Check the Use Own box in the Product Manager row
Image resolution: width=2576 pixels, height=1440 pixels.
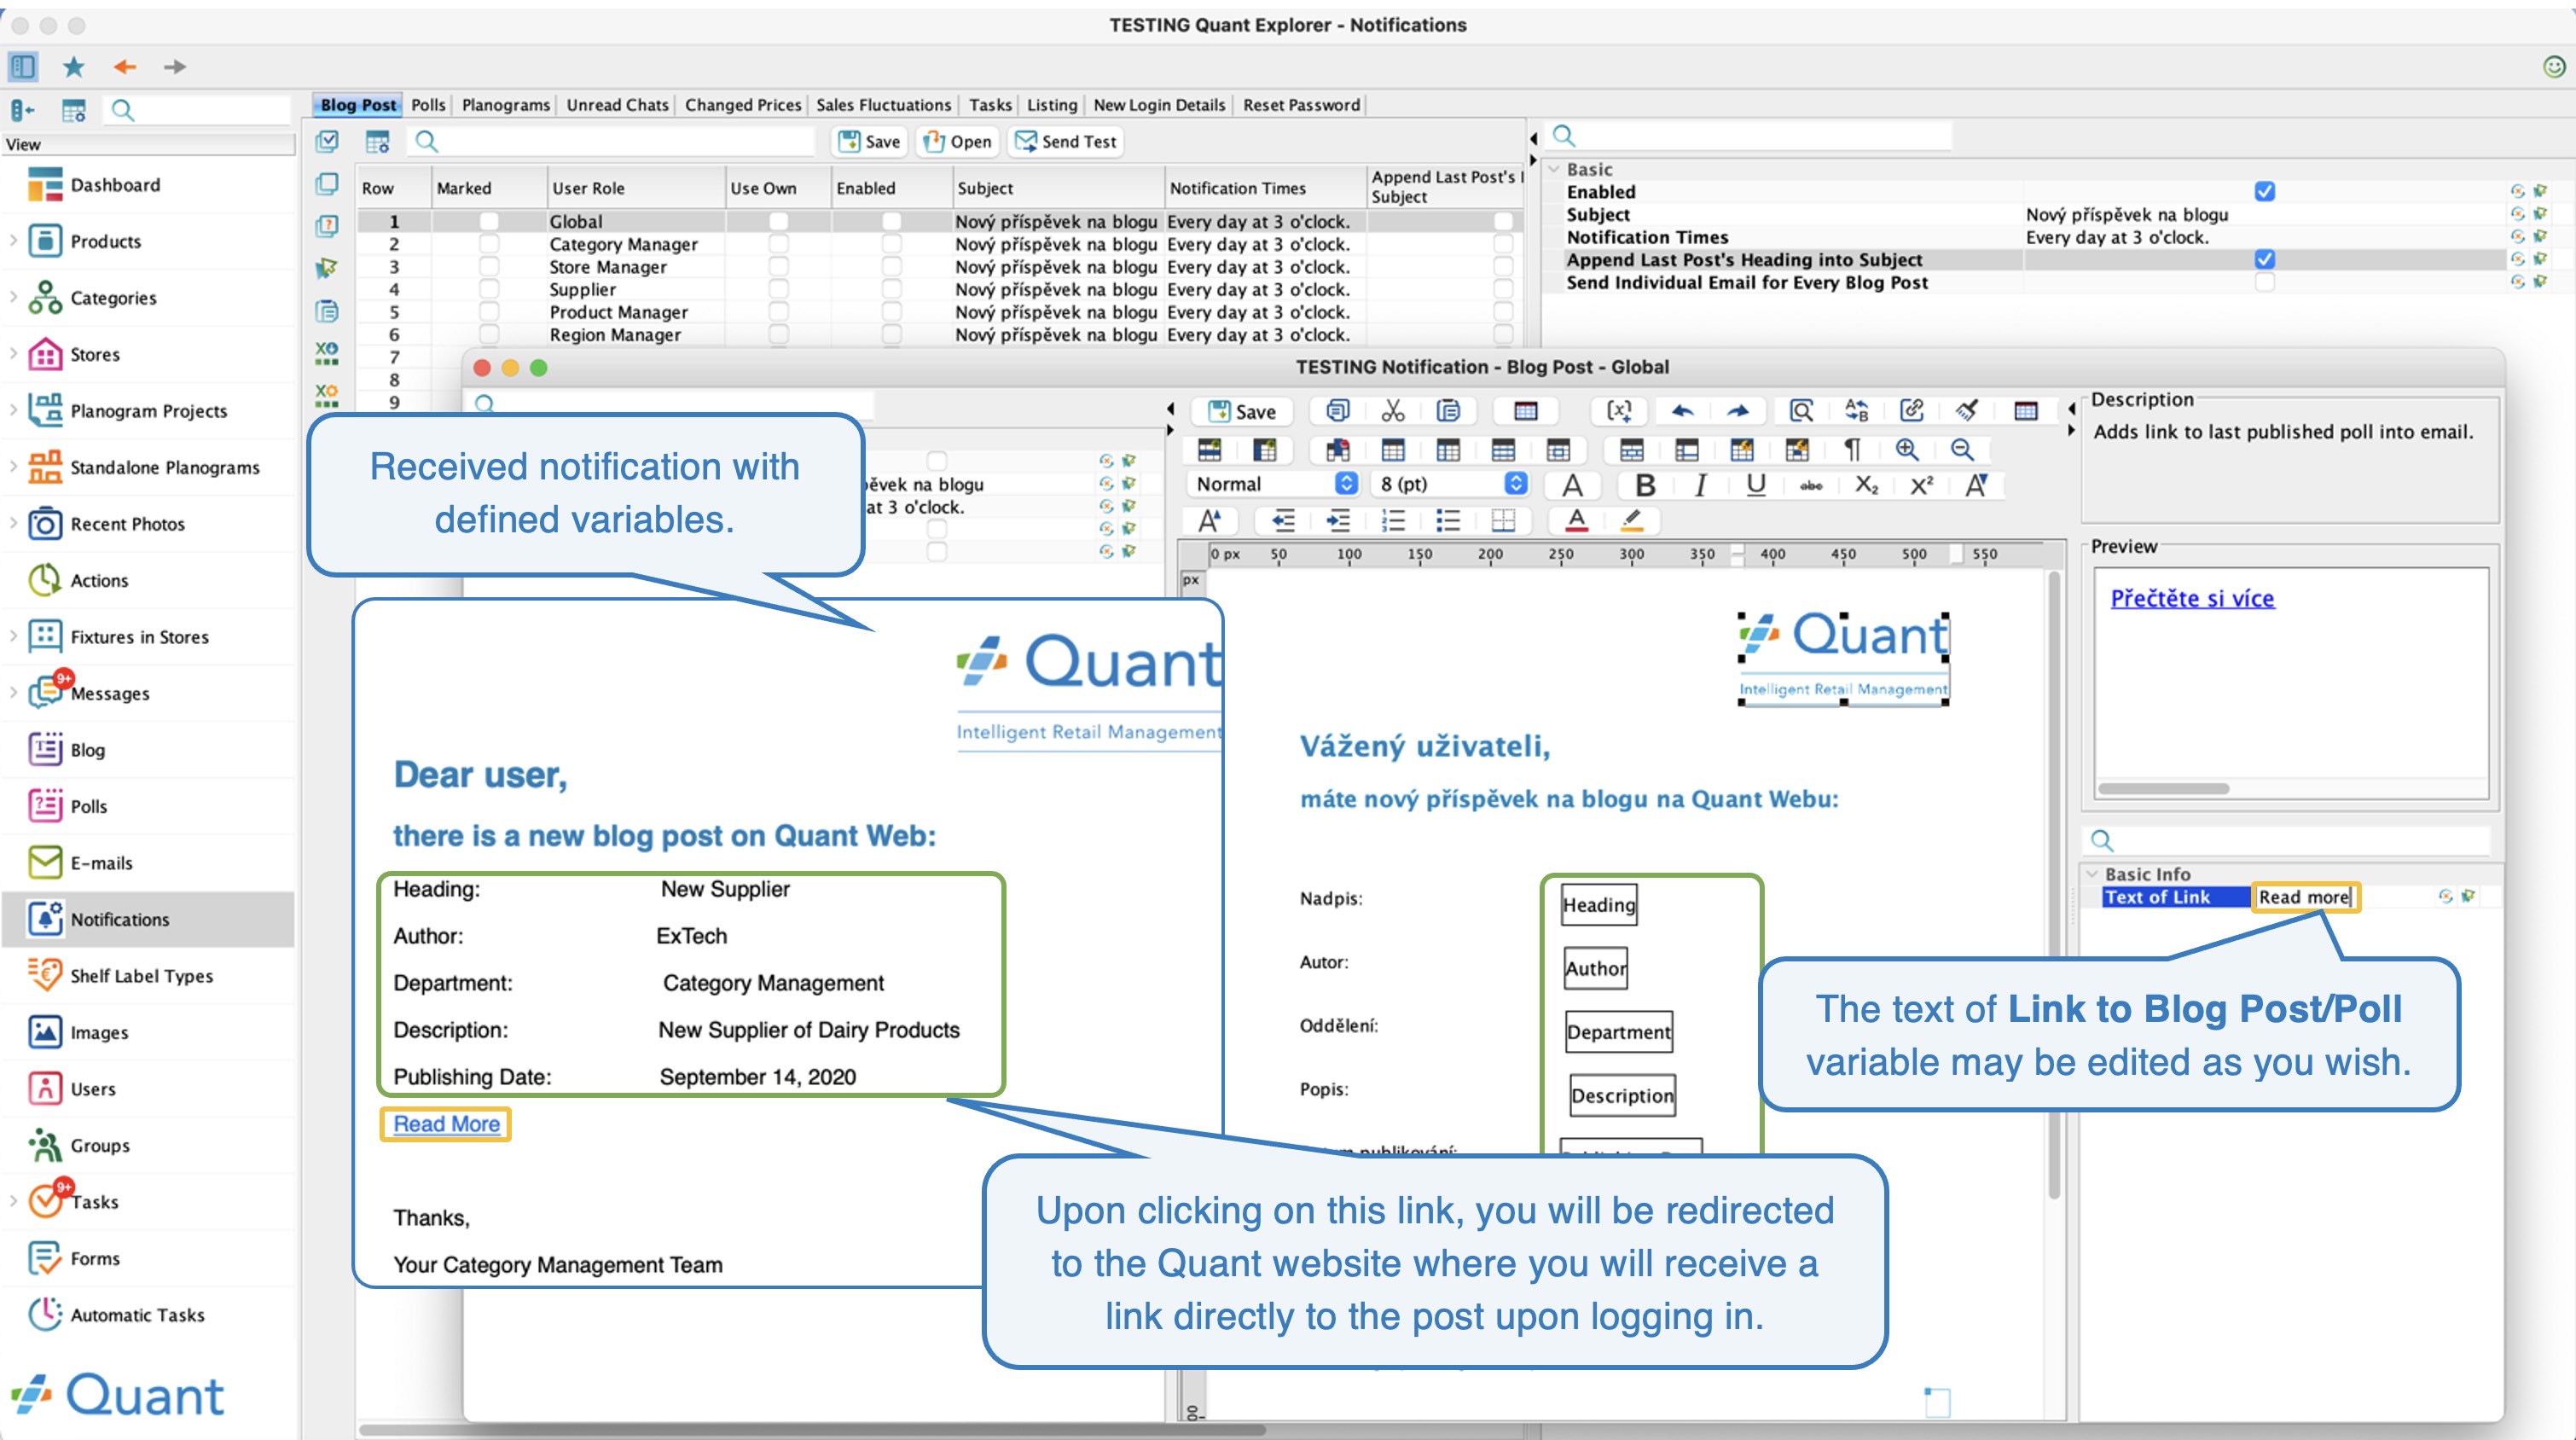pyautogui.click(x=778, y=312)
